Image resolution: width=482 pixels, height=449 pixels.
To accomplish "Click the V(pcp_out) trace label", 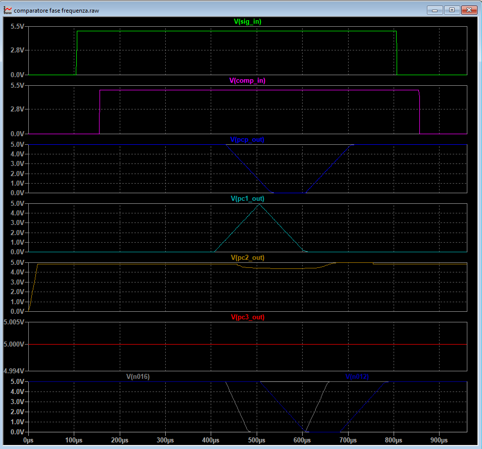I will tap(247, 140).
